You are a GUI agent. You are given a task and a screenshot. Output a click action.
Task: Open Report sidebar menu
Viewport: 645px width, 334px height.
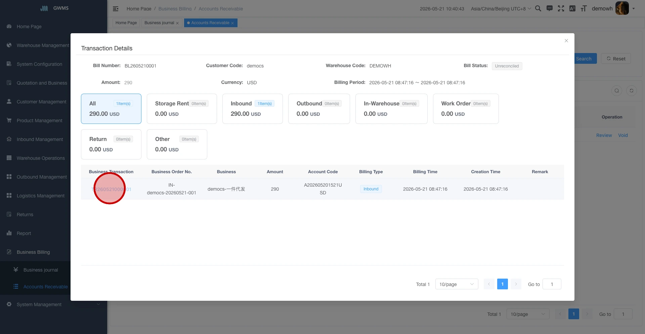click(24, 233)
